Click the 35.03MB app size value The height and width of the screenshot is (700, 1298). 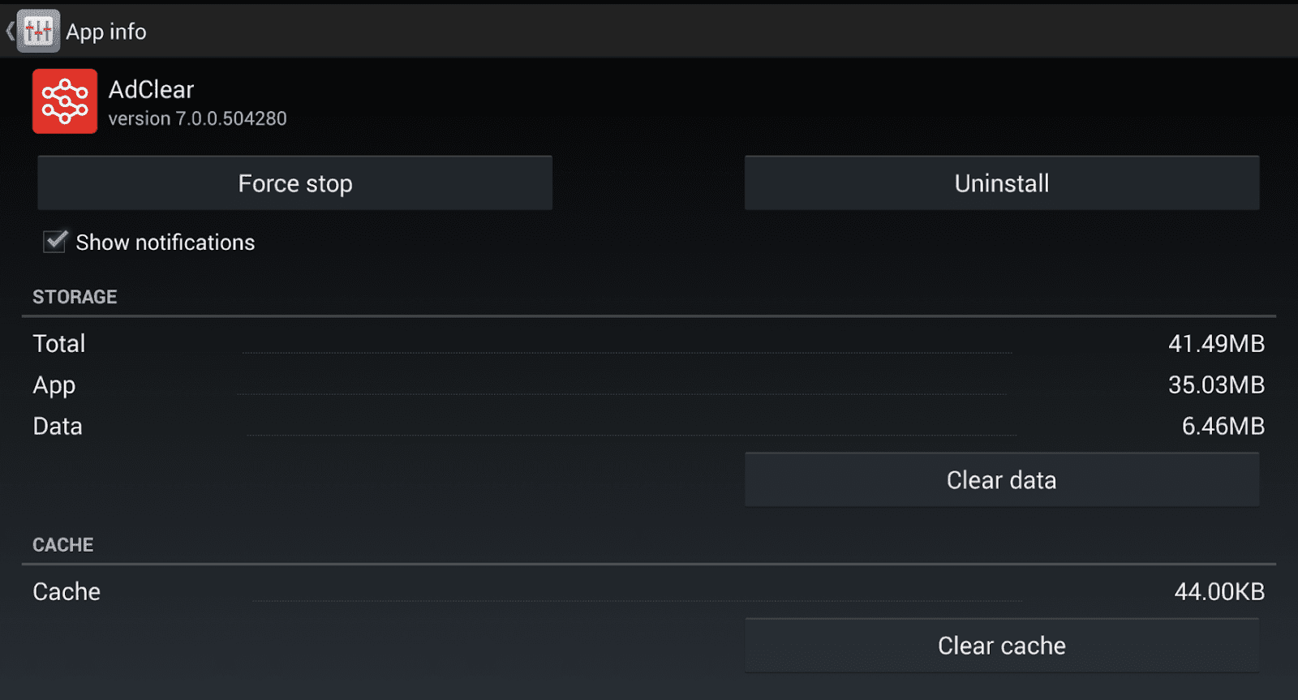pyautogui.click(x=1216, y=385)
